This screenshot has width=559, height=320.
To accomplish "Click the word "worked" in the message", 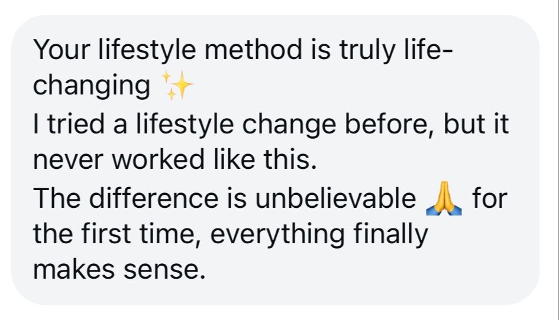I will pyautogui.click(x=159, y=159).
